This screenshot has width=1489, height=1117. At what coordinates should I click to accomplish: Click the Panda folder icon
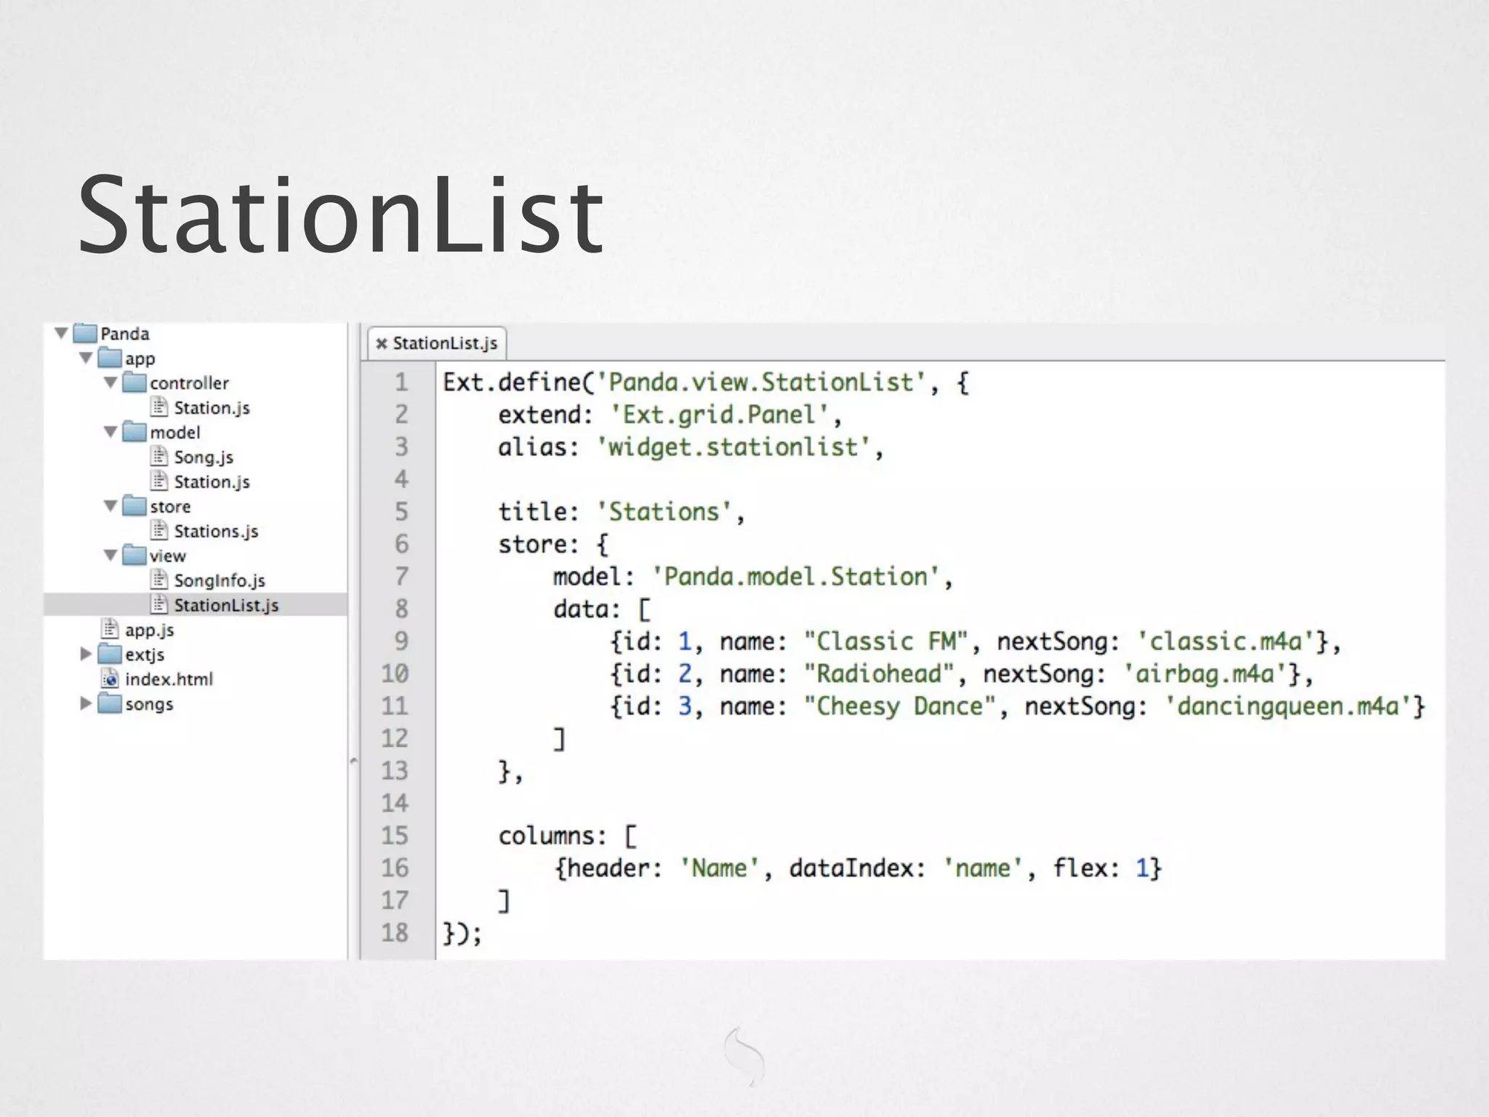pos(85,333)
